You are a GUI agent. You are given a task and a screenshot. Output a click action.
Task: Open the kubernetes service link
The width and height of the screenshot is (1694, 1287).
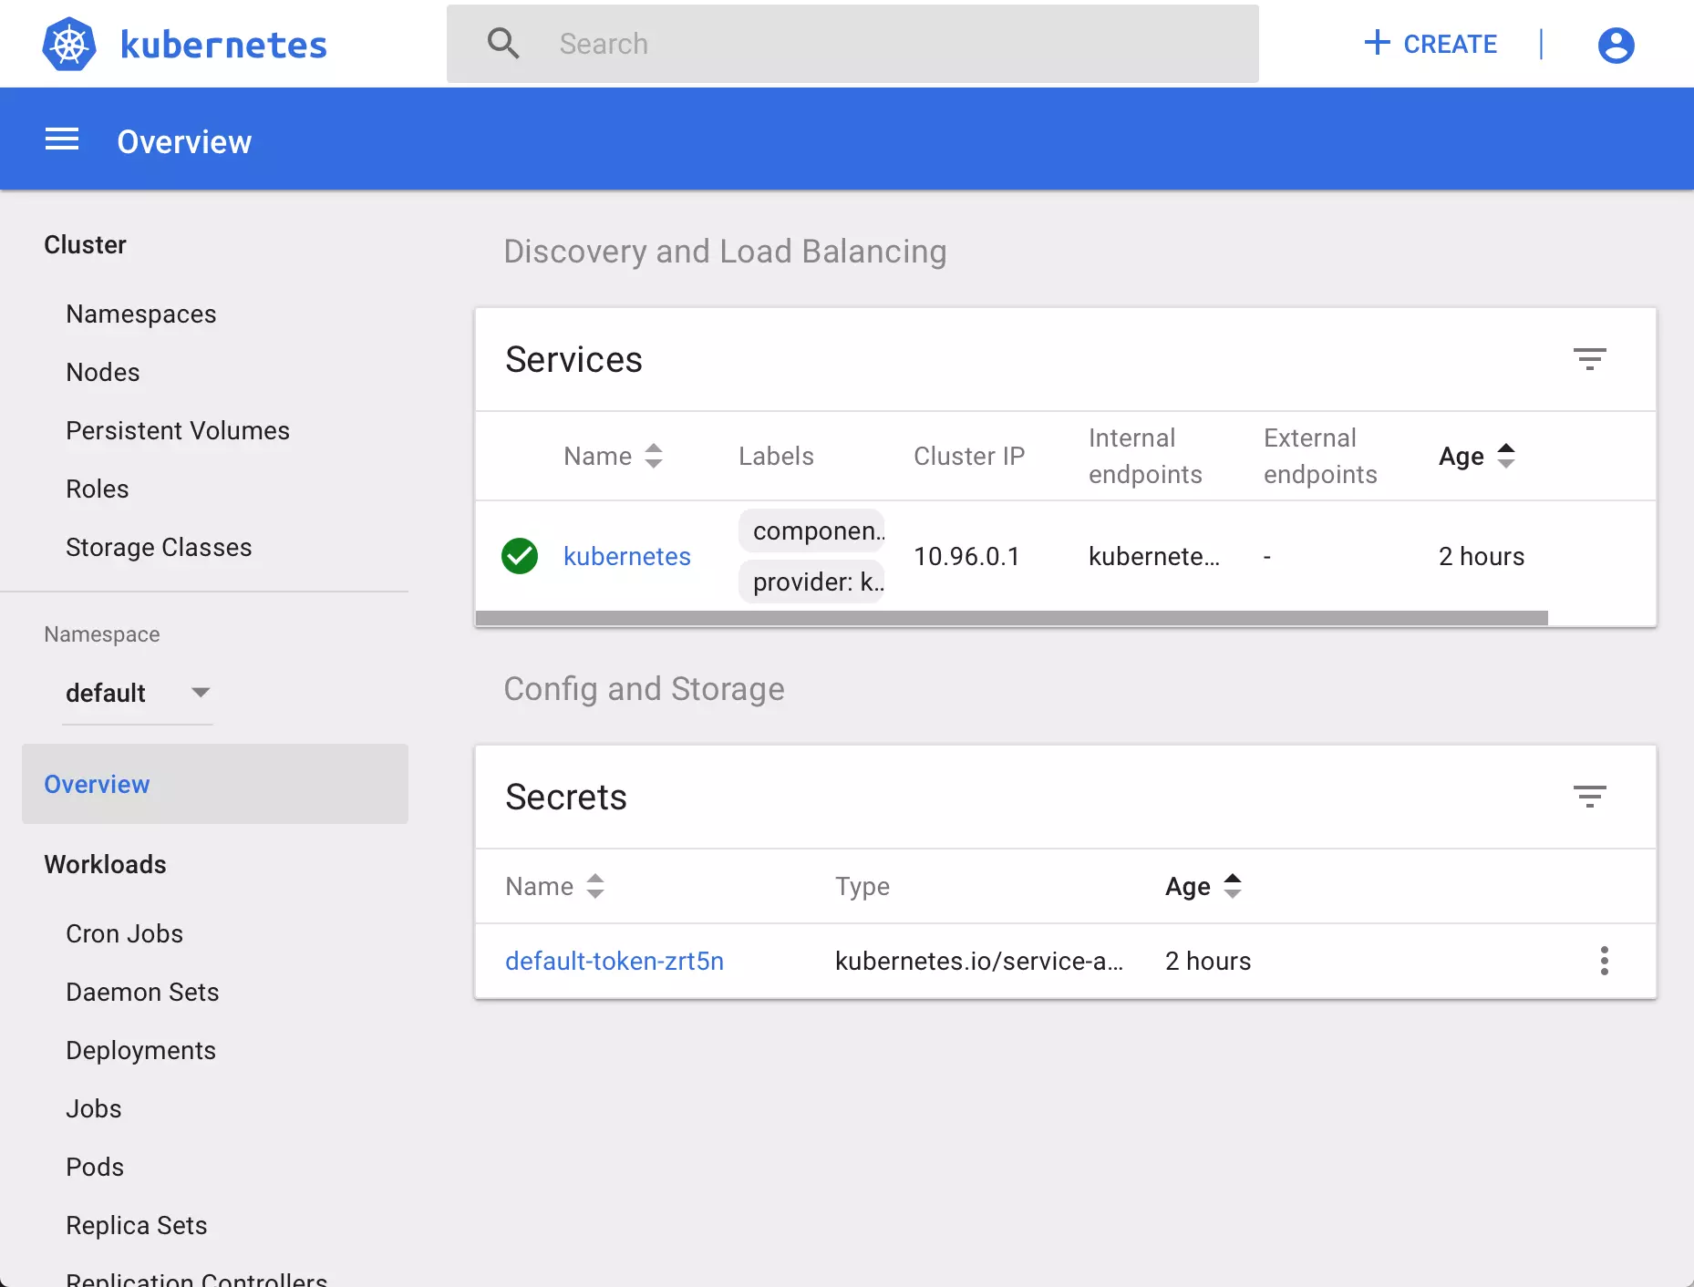[627, 556]
